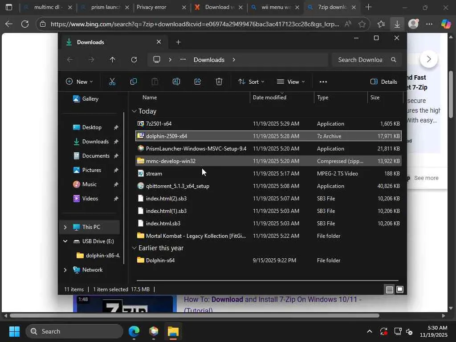456x342 pixels.
Task: Click the browser page vertical scrollbar thumb
Action: (451, 94)
